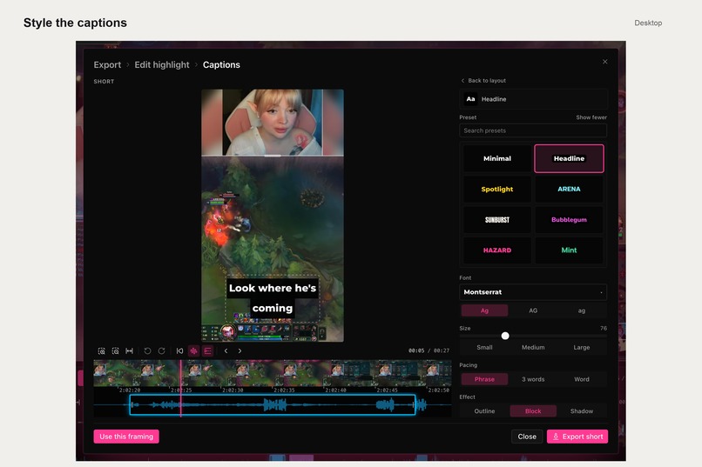Select uppercase AG option
This screenshot has width=702, height=467.
point(533,310)
